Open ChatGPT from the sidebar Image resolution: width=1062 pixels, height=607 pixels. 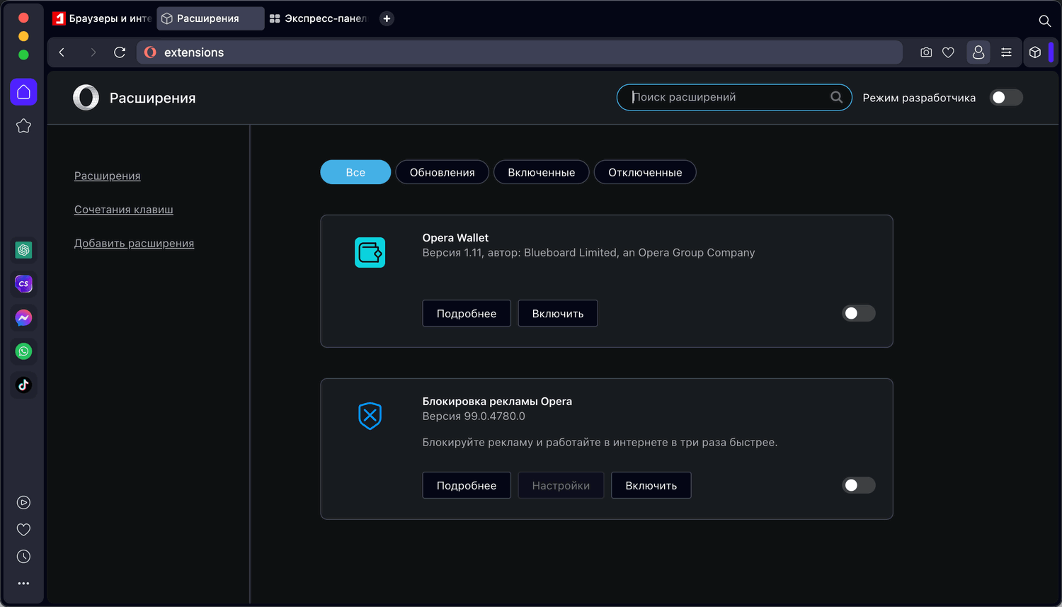pyautogui.click(x=23, y=250)
